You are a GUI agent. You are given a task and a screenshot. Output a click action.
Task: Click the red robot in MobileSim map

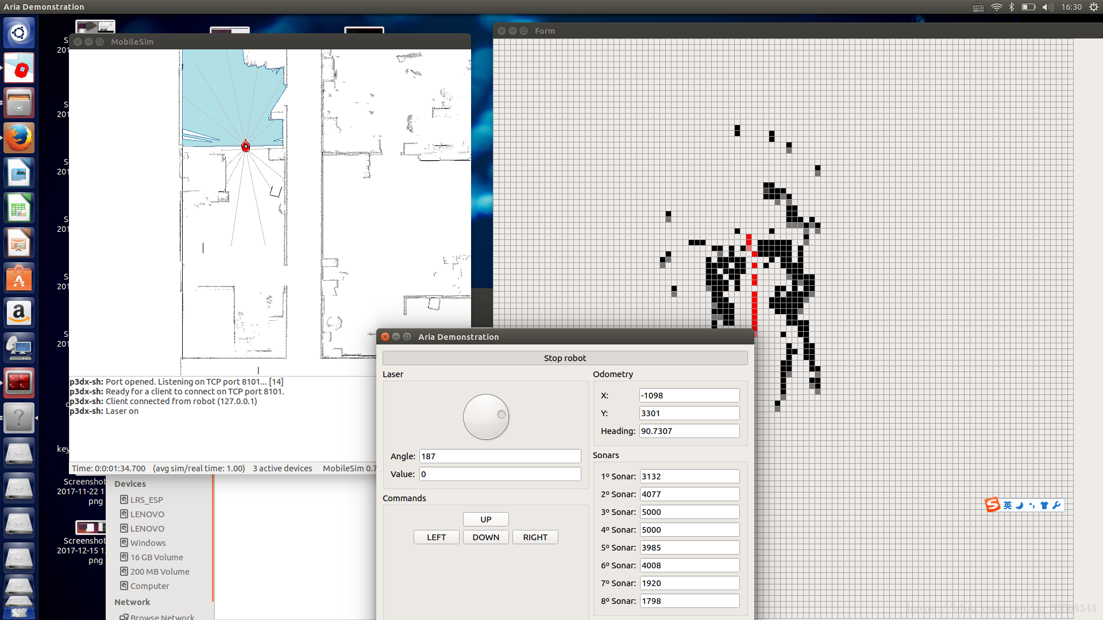point(246,146)
